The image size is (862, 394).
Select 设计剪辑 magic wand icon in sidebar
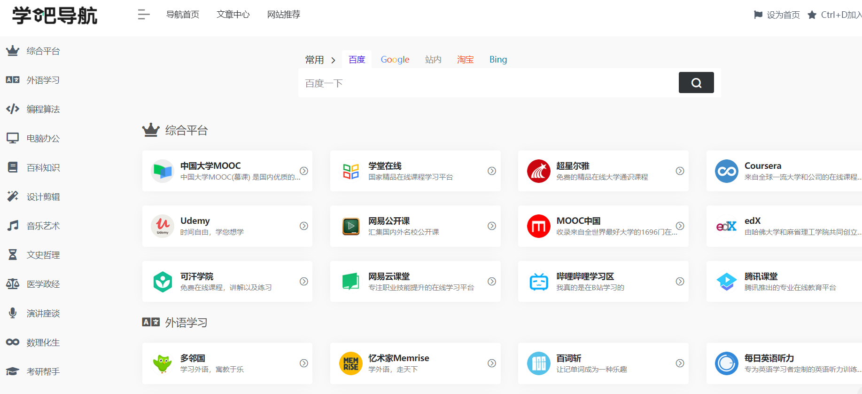pyautogui.click(x=13, y=197)
